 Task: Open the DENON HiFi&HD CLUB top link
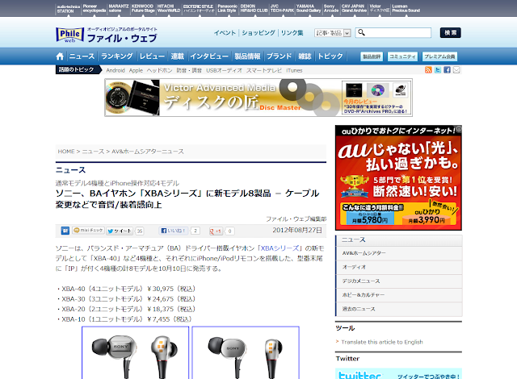tap(254, 9)
